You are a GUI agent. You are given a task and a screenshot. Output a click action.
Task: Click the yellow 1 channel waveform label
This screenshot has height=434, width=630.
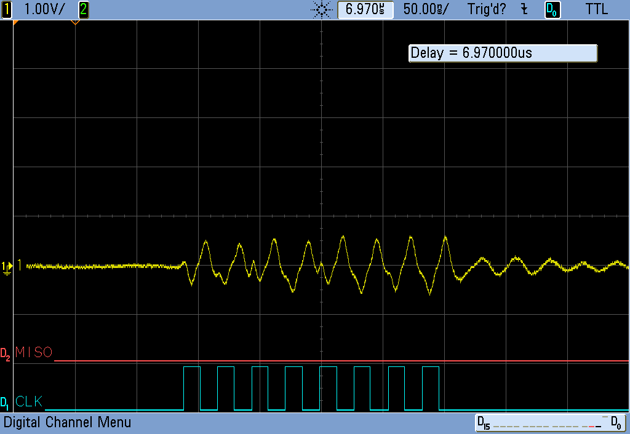tap(20, 265)
